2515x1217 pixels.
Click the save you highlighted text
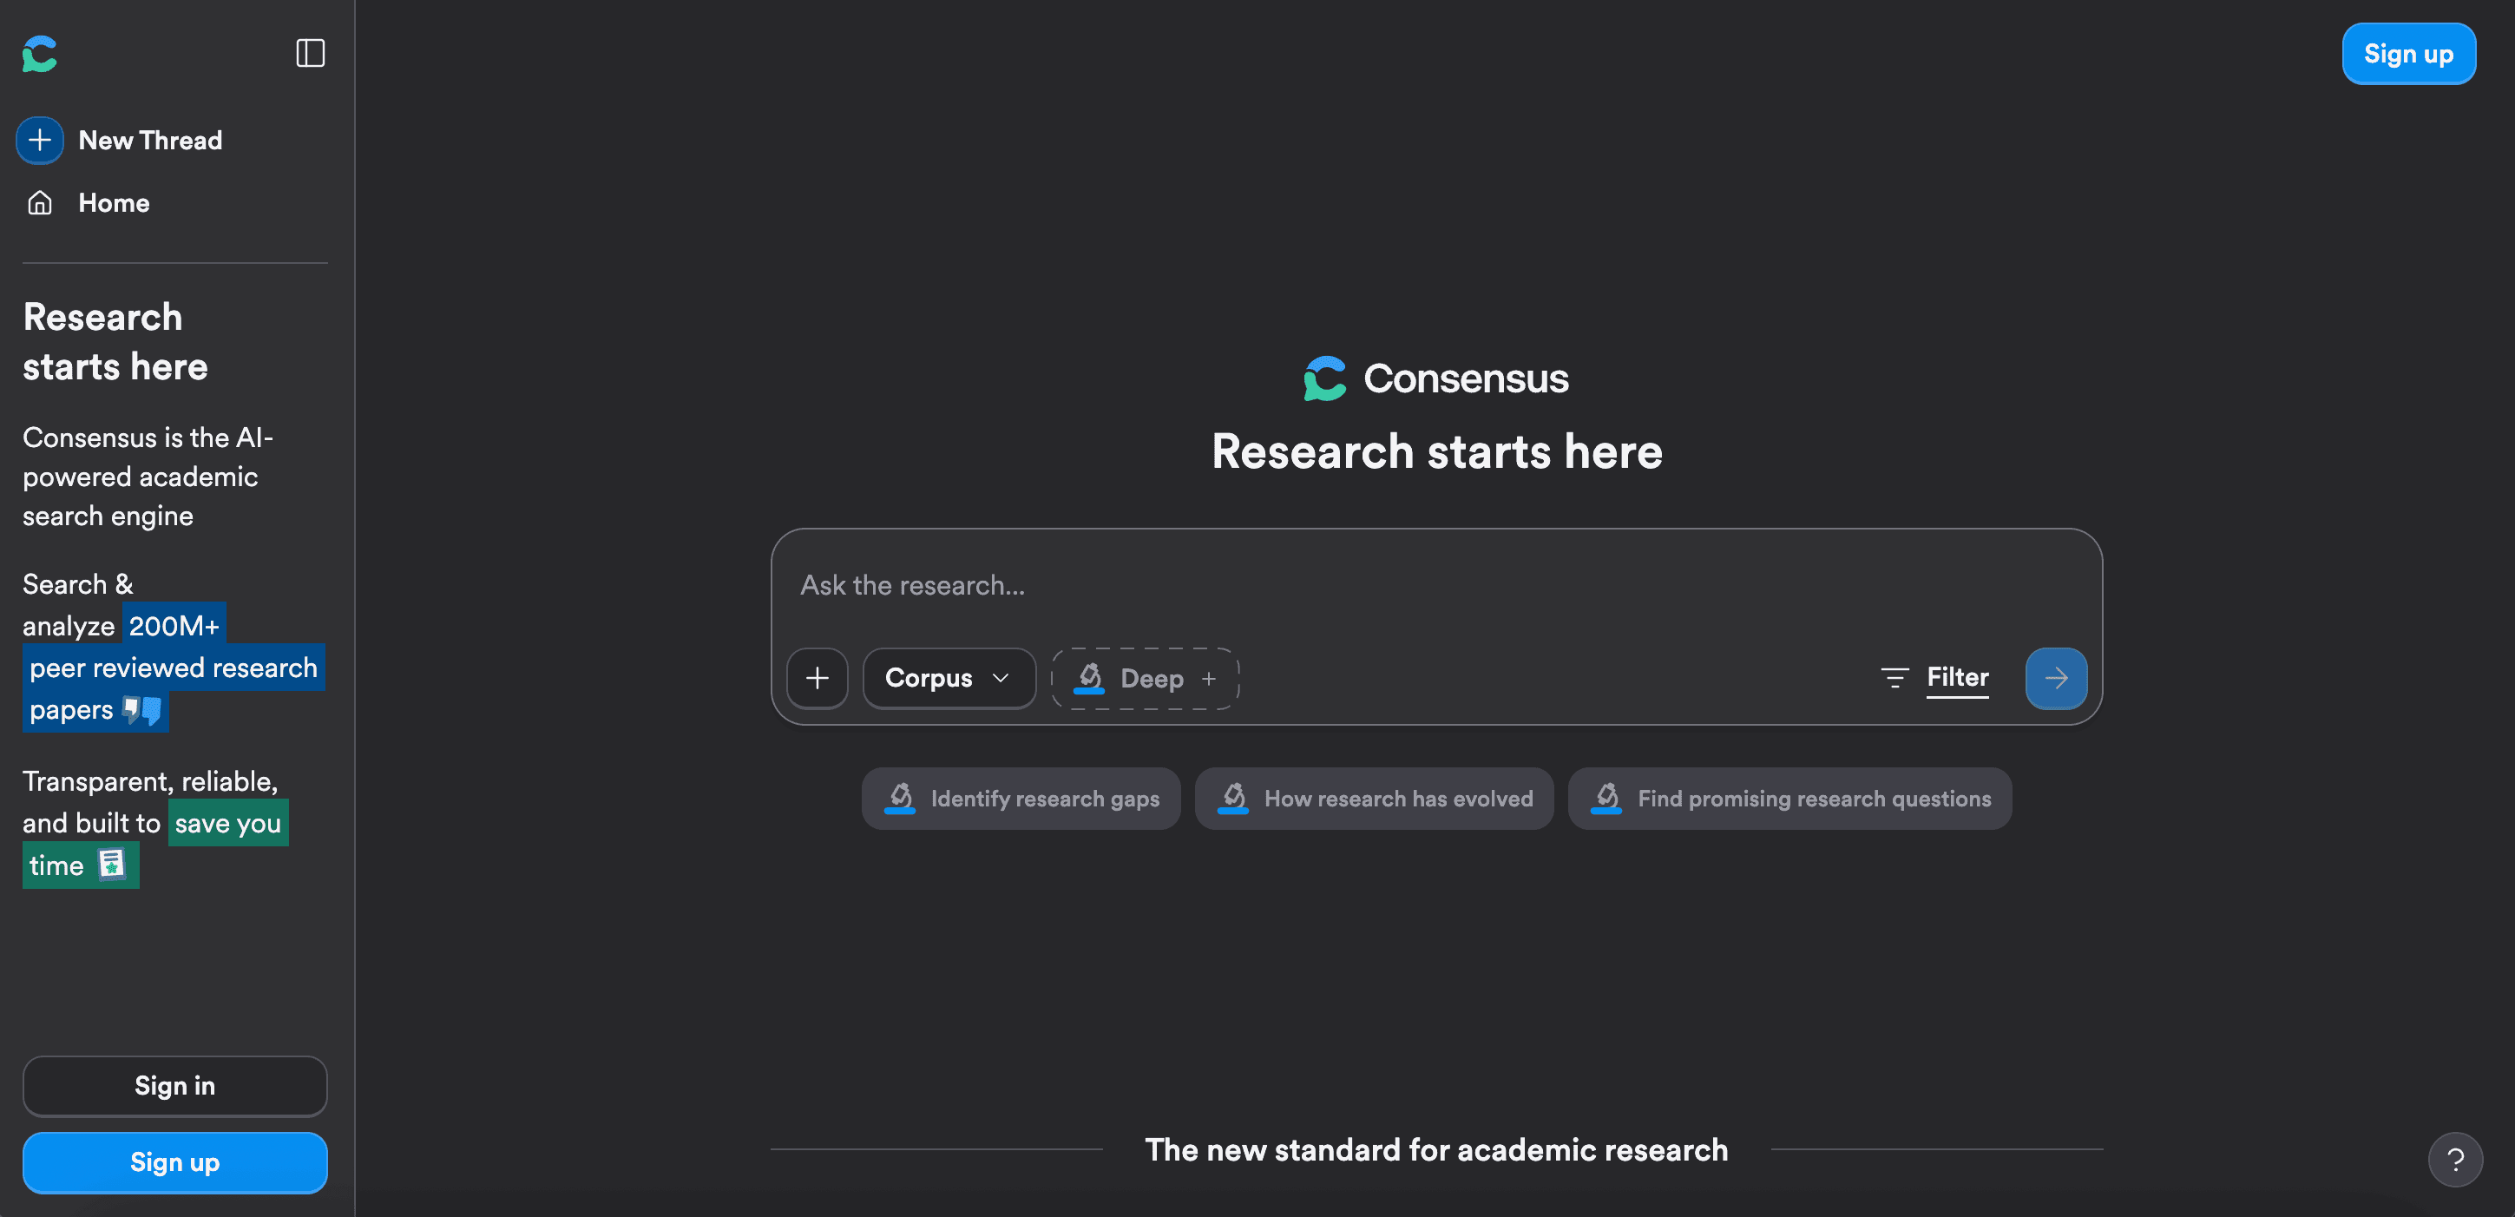pyautogui.click(x=227, y=822)
